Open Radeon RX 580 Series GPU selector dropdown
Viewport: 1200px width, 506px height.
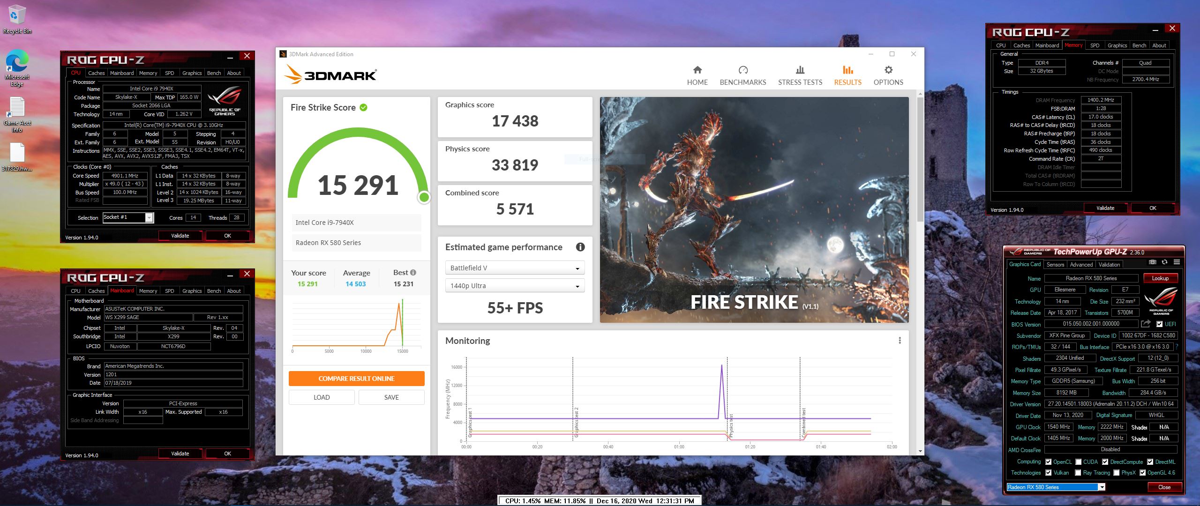coord(1056,487)
